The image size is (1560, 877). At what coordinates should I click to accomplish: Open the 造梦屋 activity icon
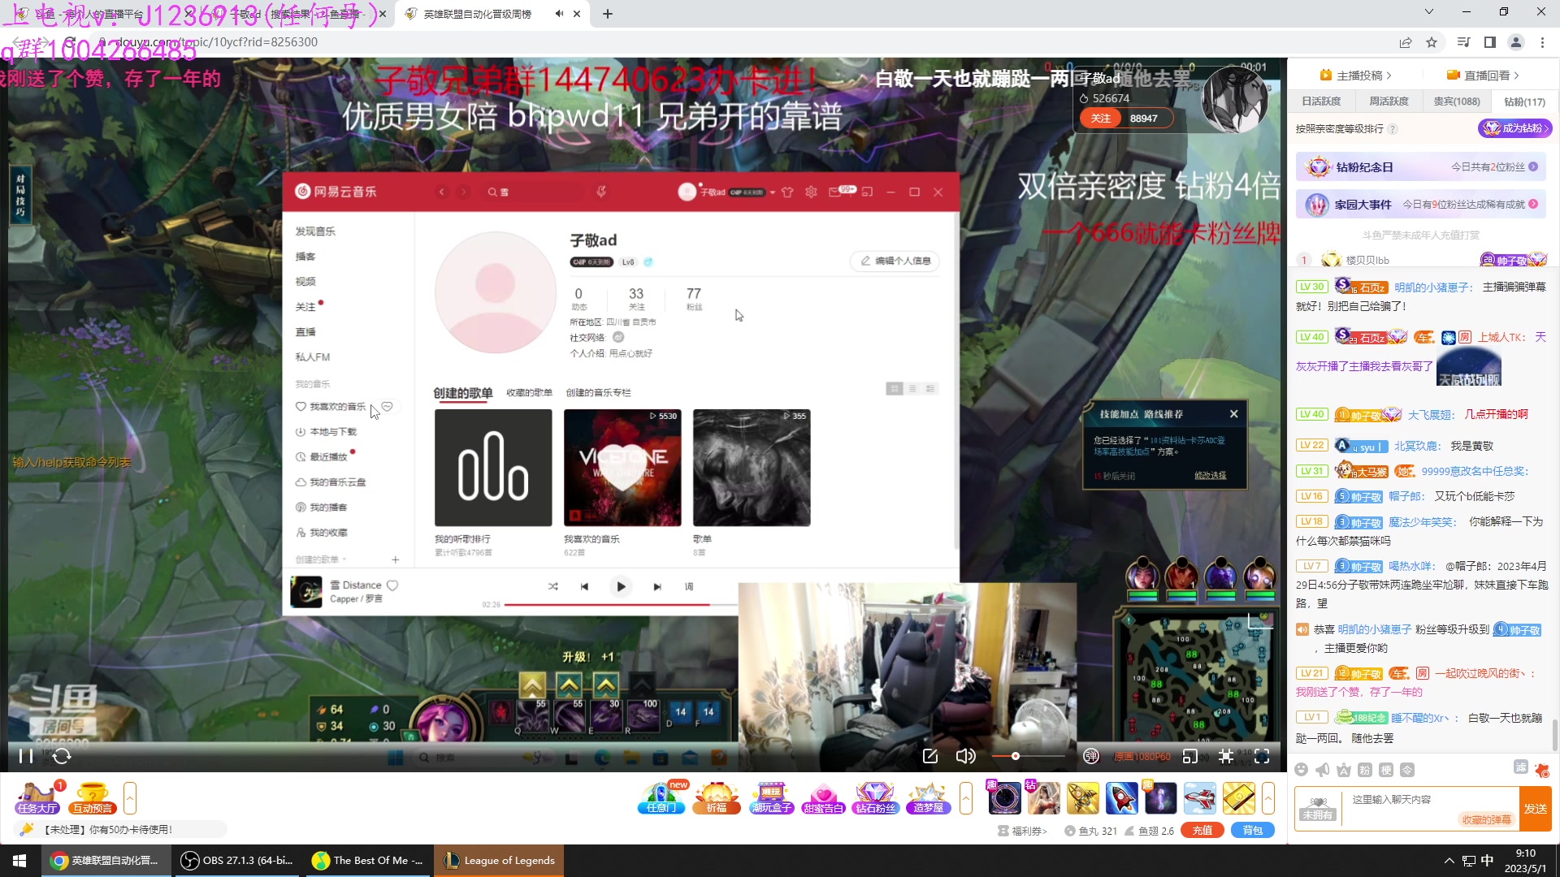(x=928, y=797)
